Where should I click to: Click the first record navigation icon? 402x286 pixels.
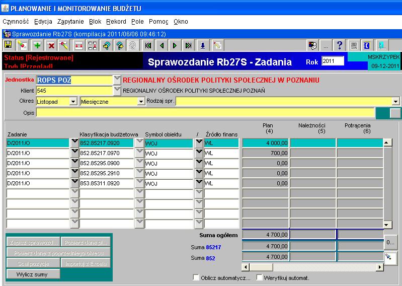[x=148, y=45]
